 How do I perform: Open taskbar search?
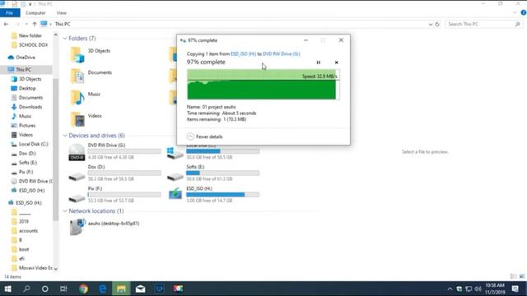pyautogui.click(x=26, y=289)
